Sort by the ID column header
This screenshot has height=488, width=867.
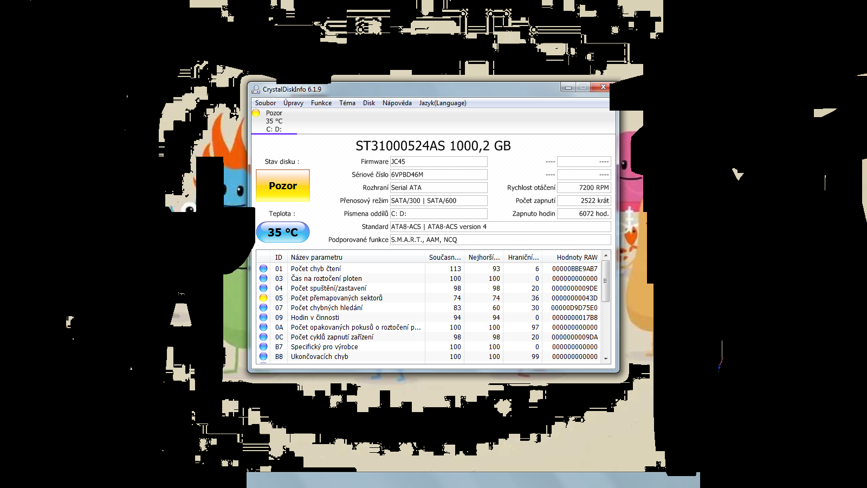[x=279, y=258]
